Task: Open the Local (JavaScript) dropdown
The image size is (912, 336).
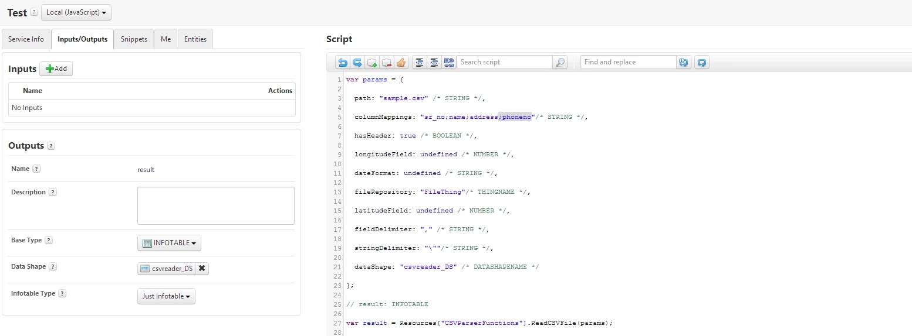Action: (76, 12)
